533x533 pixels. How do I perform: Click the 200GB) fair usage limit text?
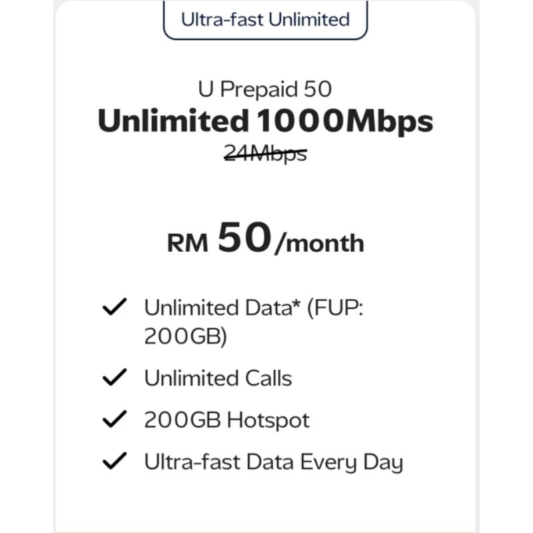tap(186, 337)
